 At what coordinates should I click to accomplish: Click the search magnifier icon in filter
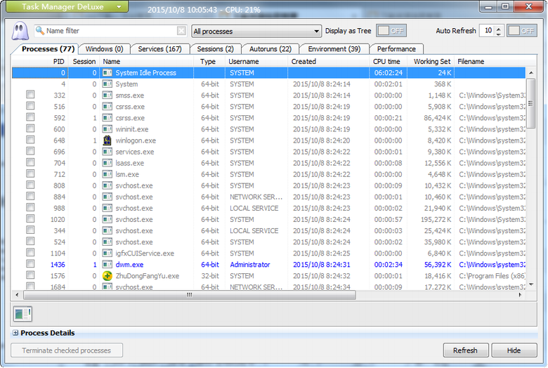tap(40, 31)
